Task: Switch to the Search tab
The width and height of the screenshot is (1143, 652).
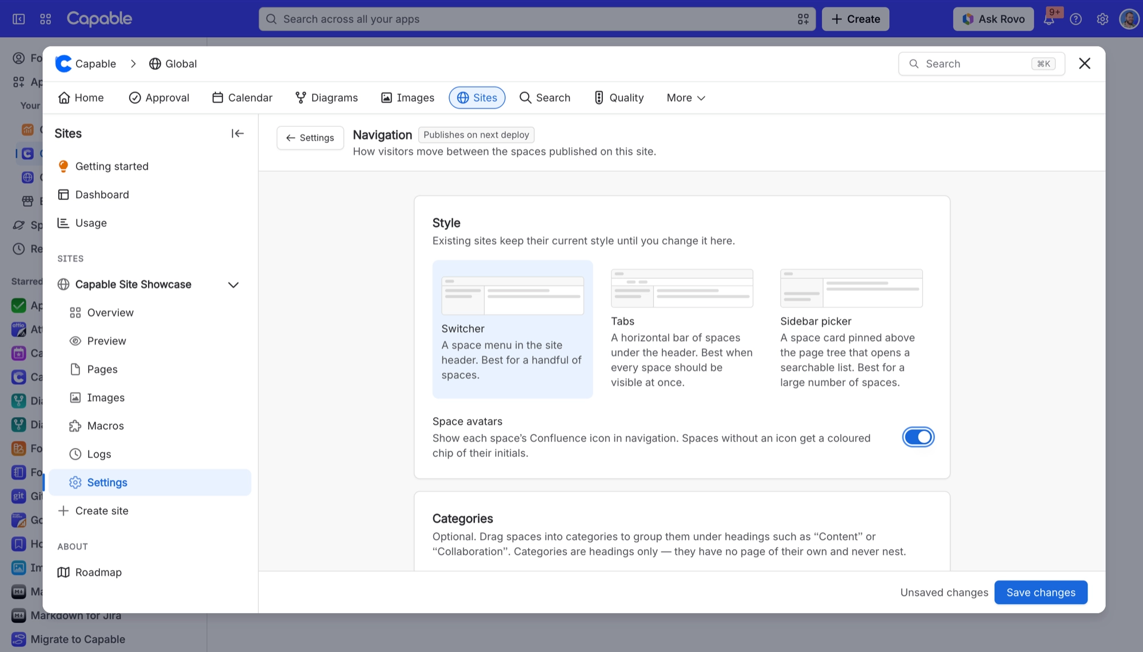Action: point(545,98)
